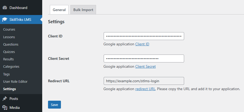Go to the Questions page

click(x=11, y=44)
